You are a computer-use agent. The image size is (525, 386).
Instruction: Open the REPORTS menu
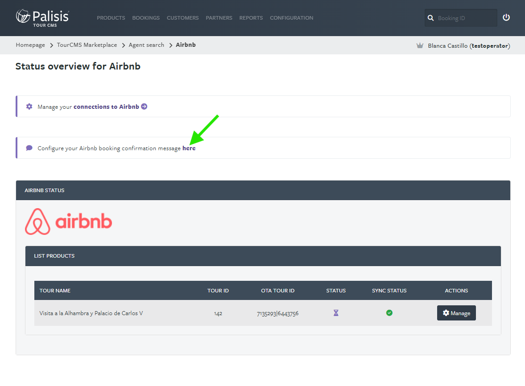coord(251,18)
